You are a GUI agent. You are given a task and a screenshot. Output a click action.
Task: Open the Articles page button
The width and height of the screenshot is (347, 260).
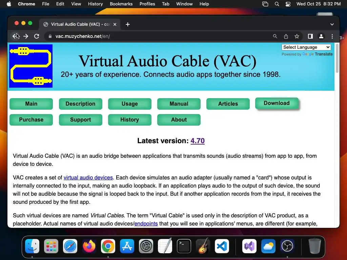click(x=228, y=104)
